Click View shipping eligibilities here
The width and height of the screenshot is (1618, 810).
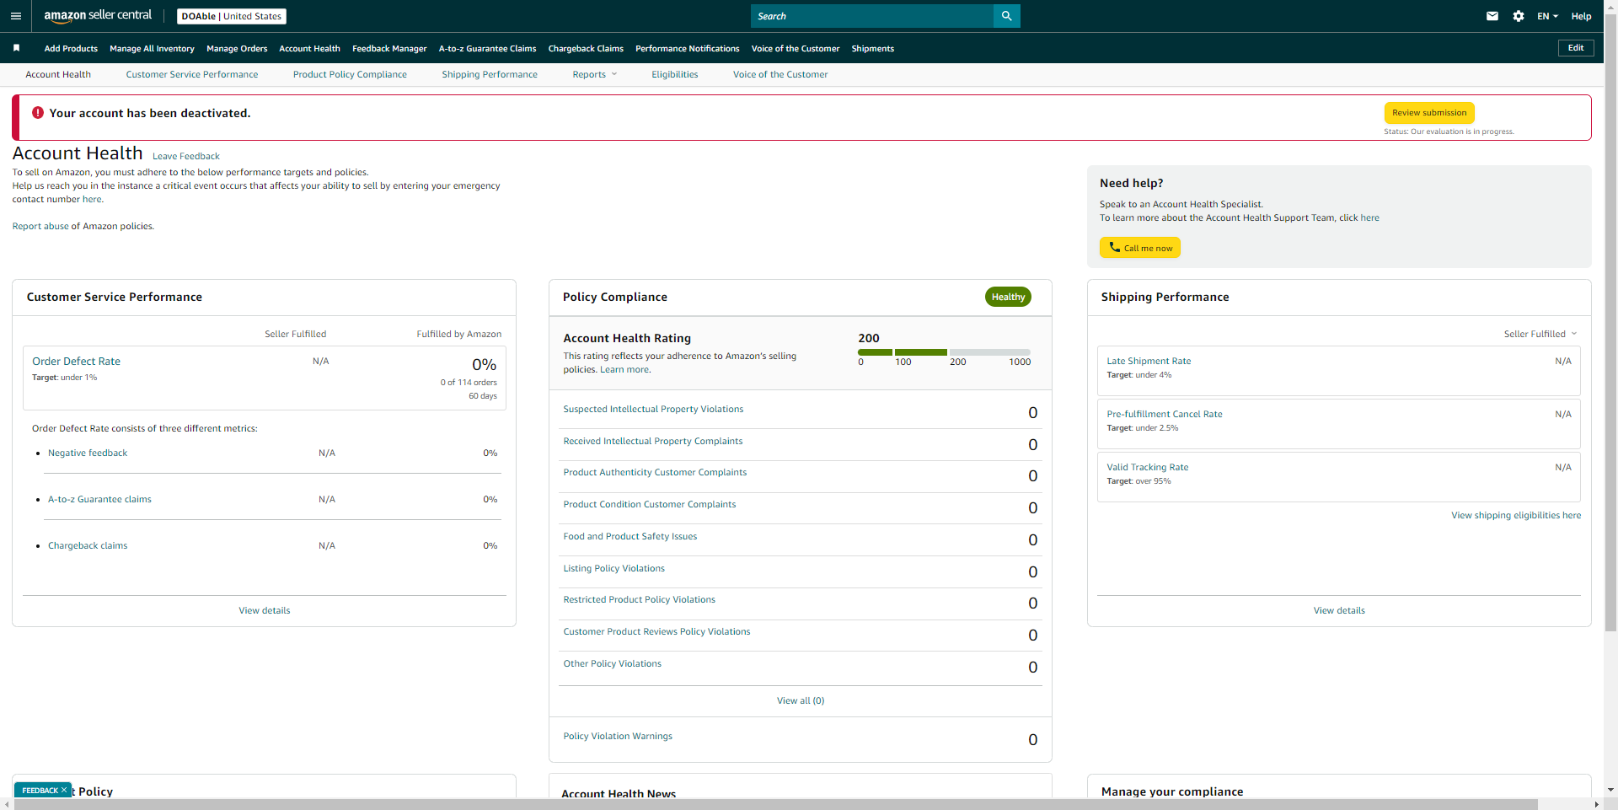pos(1516,515)
